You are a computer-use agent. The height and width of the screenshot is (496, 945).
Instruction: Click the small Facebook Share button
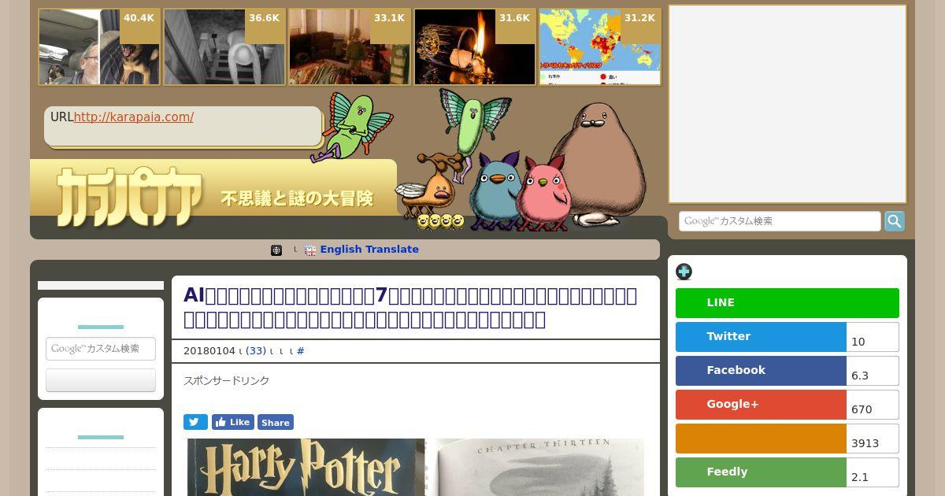click(276, 422)
